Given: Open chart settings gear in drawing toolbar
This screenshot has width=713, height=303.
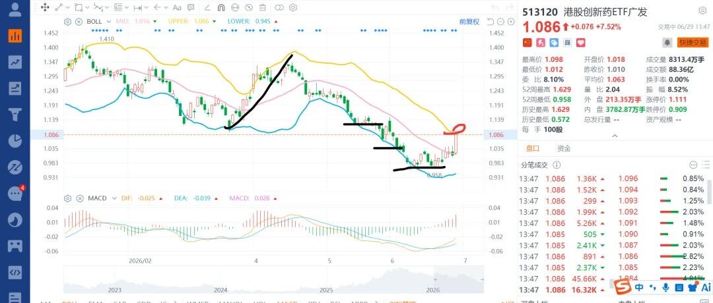Looking at the screenshot, I should [293, 7].
